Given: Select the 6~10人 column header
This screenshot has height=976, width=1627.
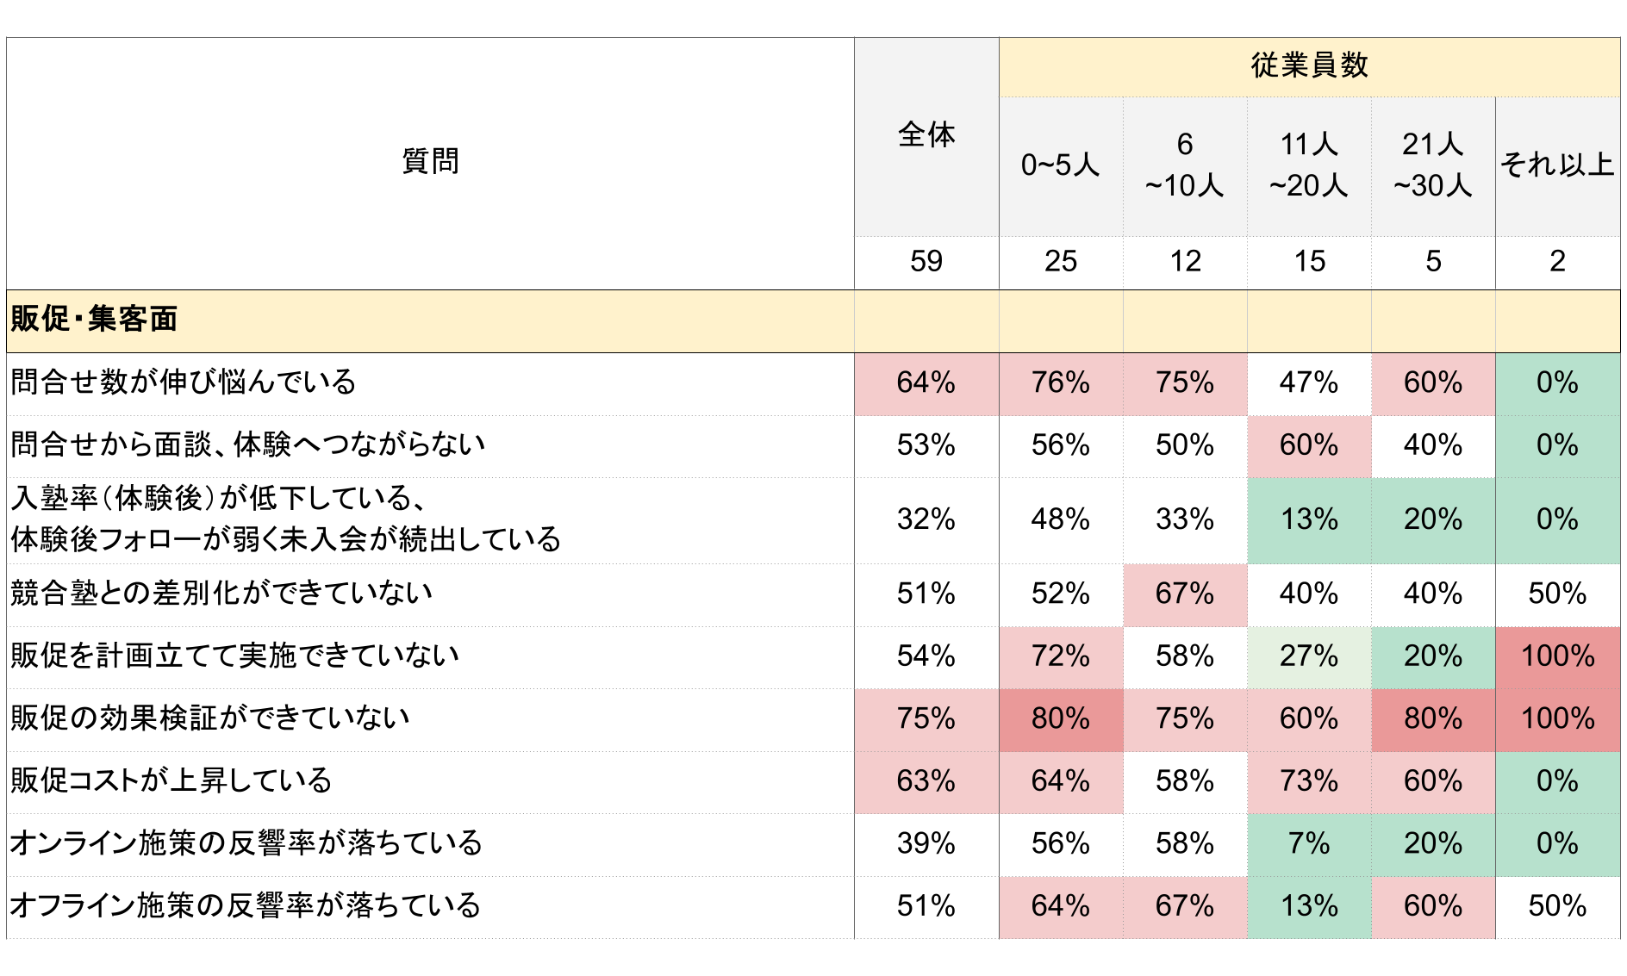Looking at the screenshot, I should tap(1184, 165).
